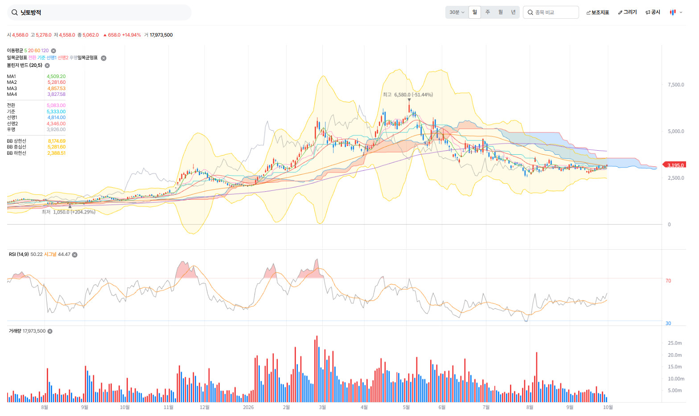Open the 보조지표 indicators button
The width and height of the screenshot is (699, 416).
coord(597,12)
